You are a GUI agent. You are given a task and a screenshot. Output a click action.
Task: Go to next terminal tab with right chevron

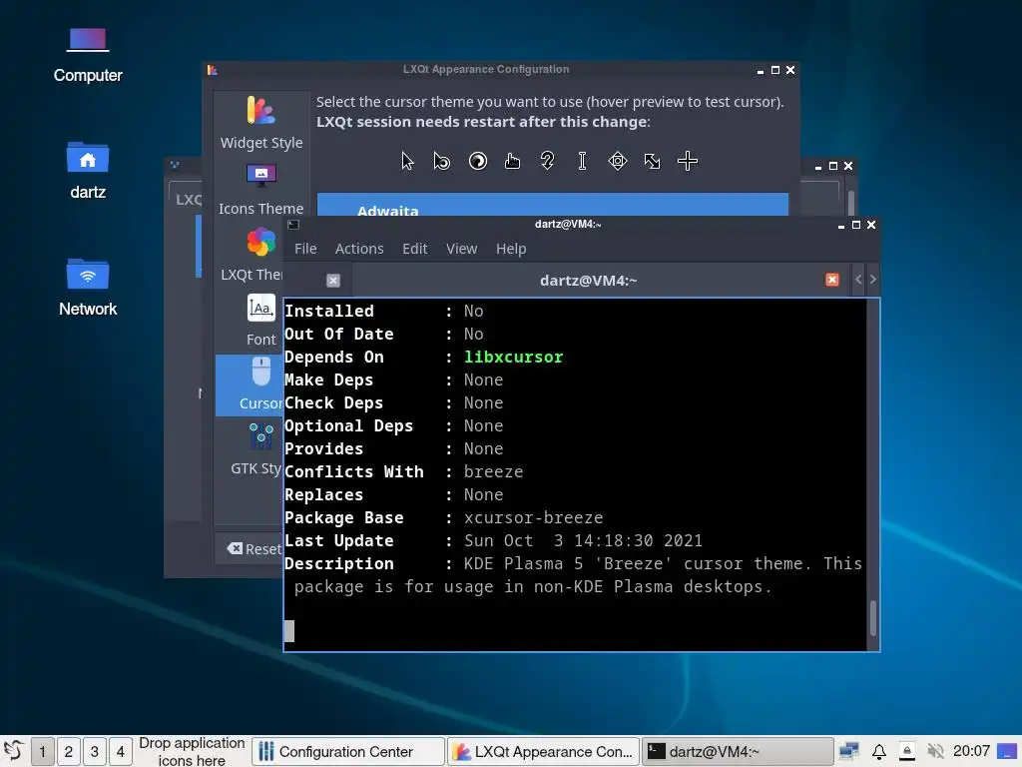(x=872, y=280)
